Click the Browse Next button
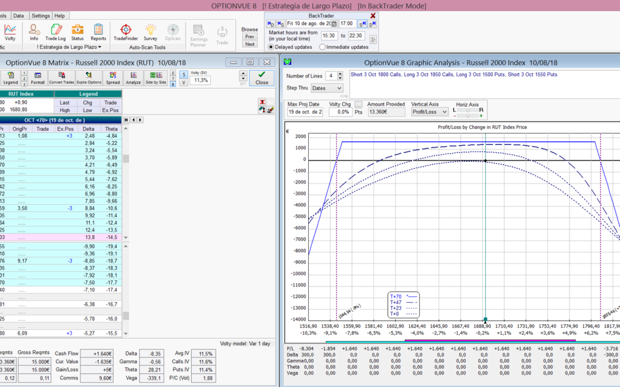Viewport: 620px width, 387px height. tap(250, 44)
